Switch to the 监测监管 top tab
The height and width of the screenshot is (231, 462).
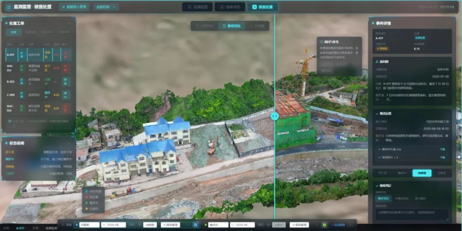pos(197,7)
